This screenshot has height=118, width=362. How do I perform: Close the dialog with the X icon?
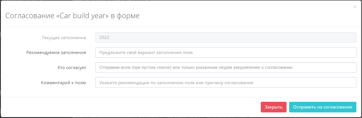click(355, 7)
